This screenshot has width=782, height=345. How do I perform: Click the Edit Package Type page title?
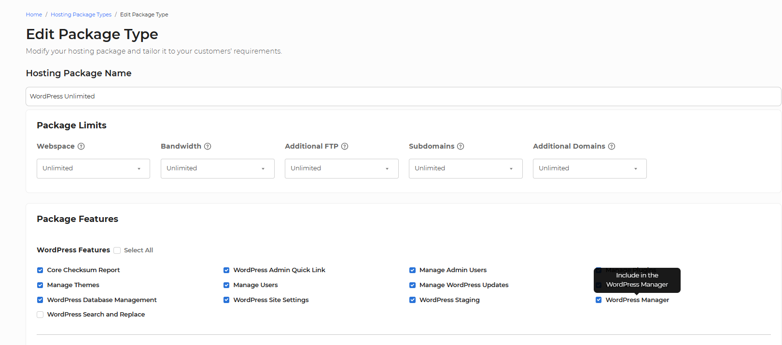pos(92,34)
